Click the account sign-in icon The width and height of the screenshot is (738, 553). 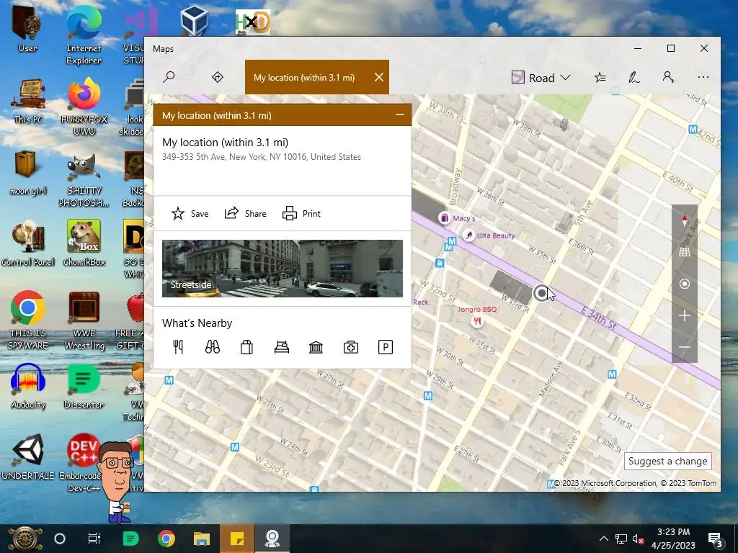pyautogui.click(x=668, y=77)
